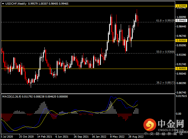Select the 1.02000 yellow price label
Image resolution: width=188 pixels, height=139 pixels.
pos(181,6)
